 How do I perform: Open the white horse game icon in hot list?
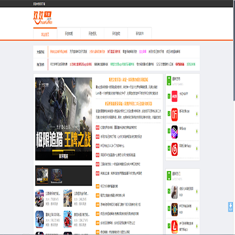click(x=174, y=192)
